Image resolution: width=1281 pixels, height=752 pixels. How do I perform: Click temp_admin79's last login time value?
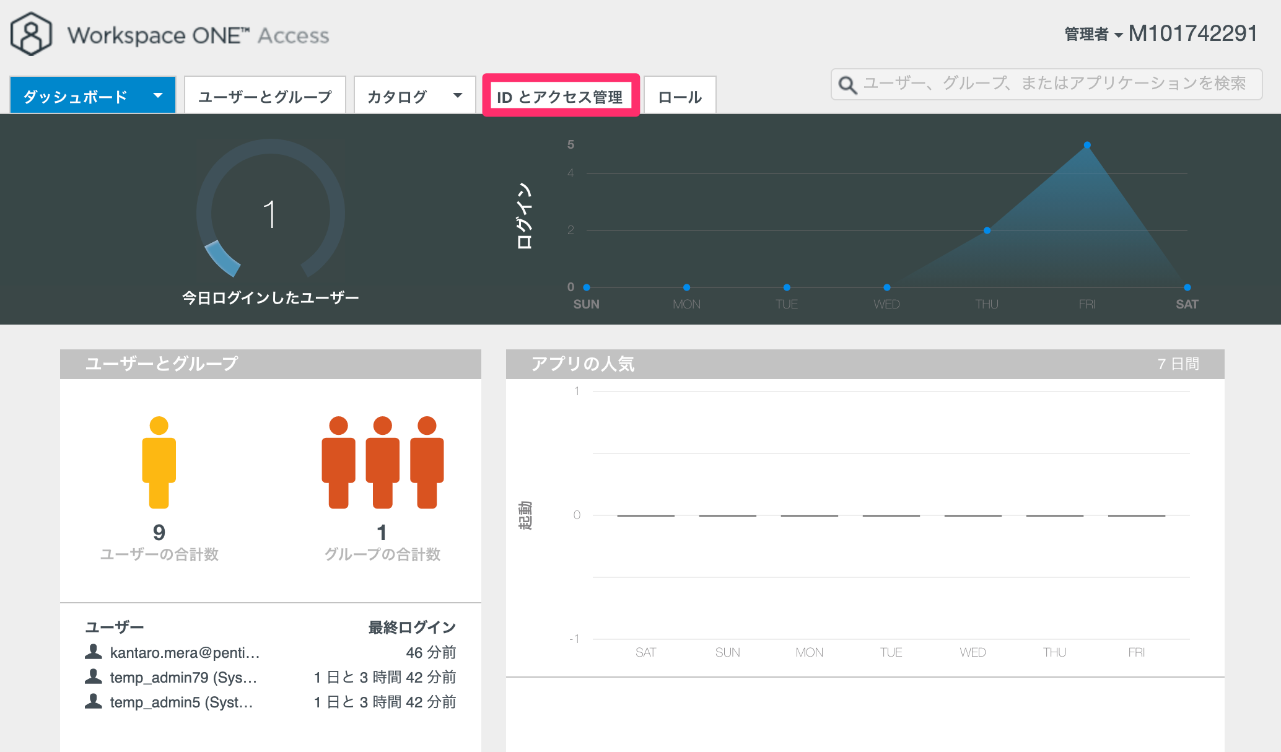(385, 677)
